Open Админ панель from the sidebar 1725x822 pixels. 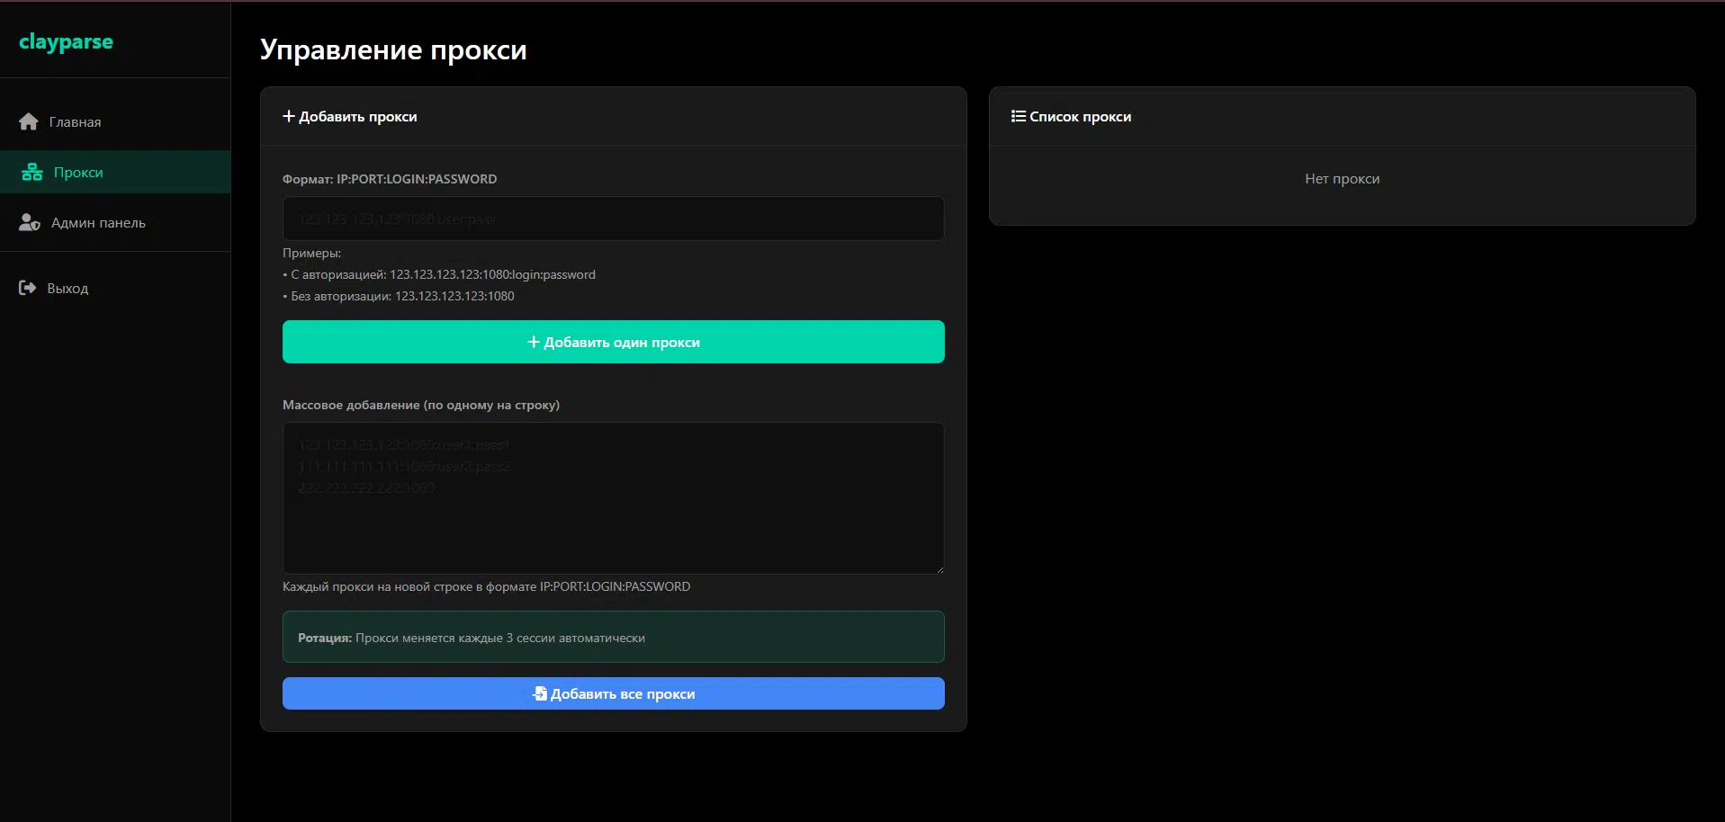click(x=98, y=223)
